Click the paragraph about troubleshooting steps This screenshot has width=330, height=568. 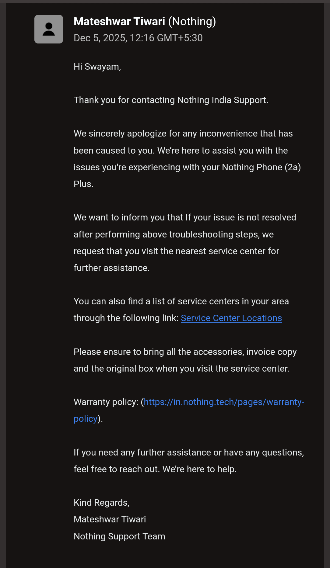pyautogui.click(x=183, y=243)
